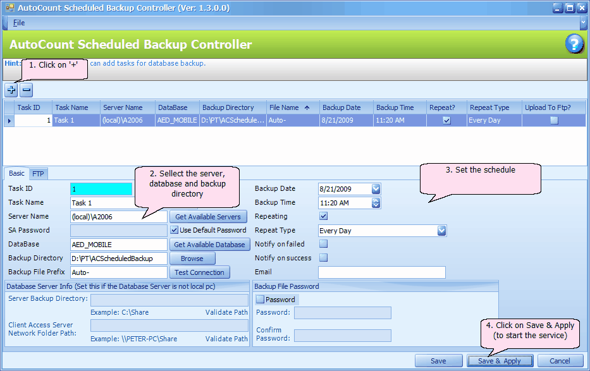Click the Confirm Password field
This screenshot has width=590, height=371.
tap(343, 336)
